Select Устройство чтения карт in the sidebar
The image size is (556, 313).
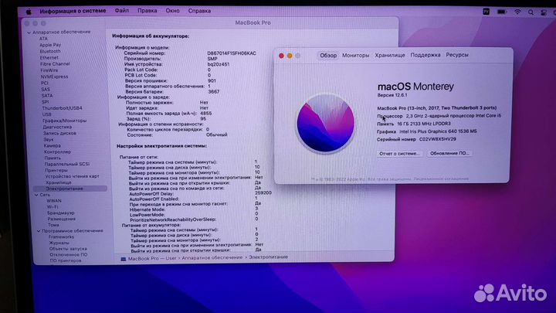[x=73, y=176]
